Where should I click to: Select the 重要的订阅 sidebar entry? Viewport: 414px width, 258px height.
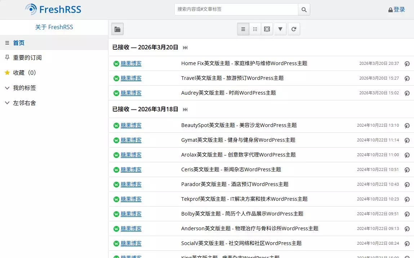[x=27, y=58]
